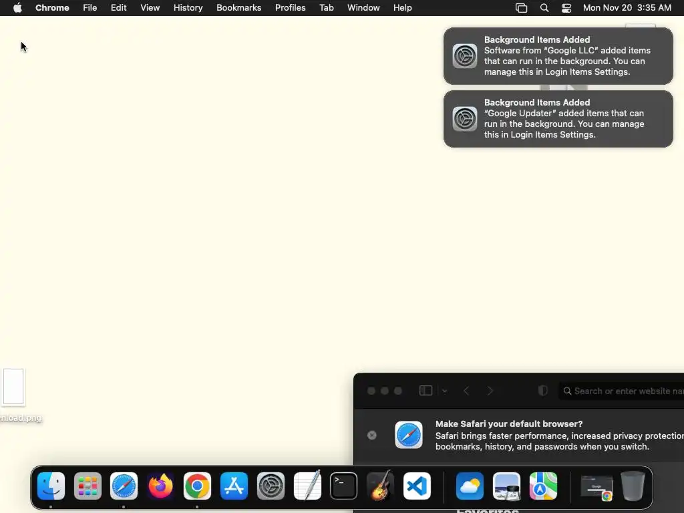Open the View menu
The image size is (684, 513).
150,8
